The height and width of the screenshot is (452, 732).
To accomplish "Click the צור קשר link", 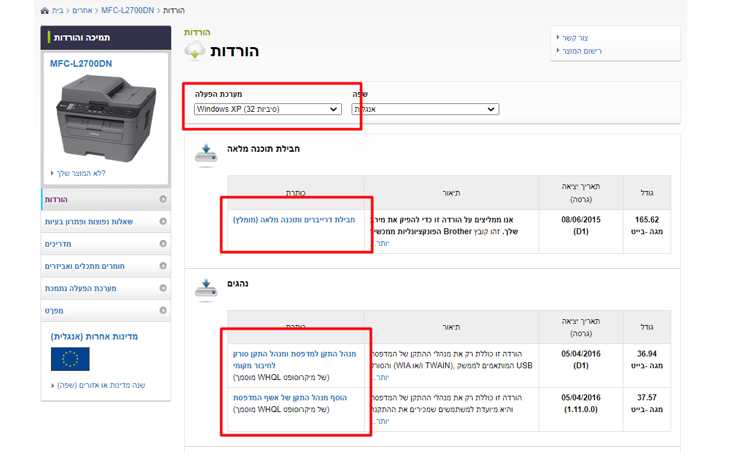I will pos(575,38).
